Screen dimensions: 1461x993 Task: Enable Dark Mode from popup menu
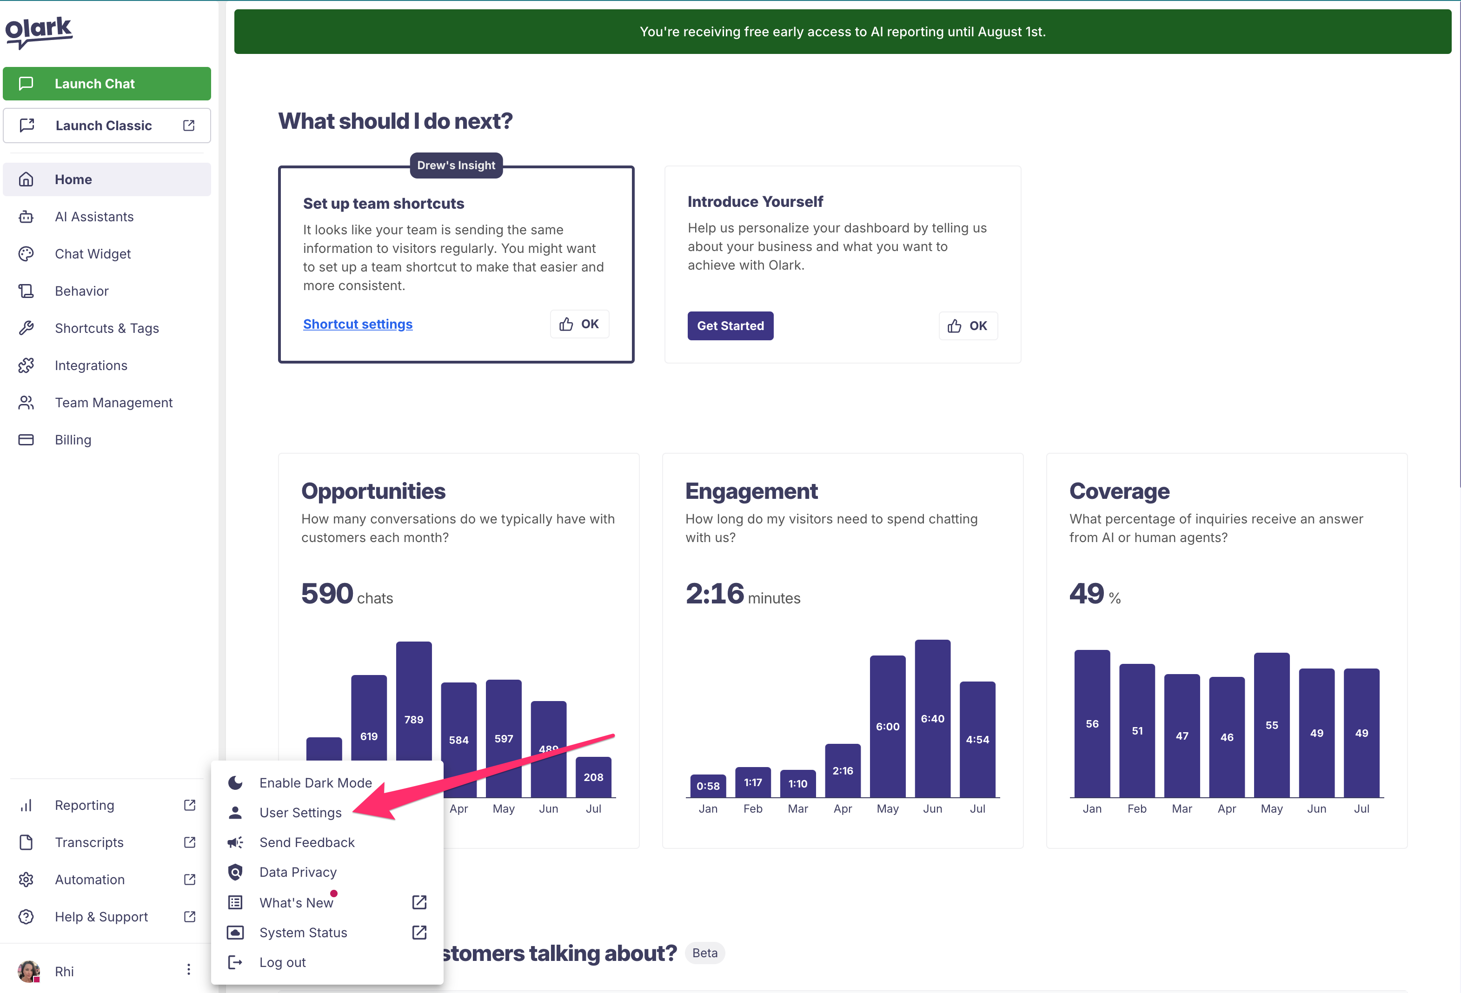tap(315, 783)
